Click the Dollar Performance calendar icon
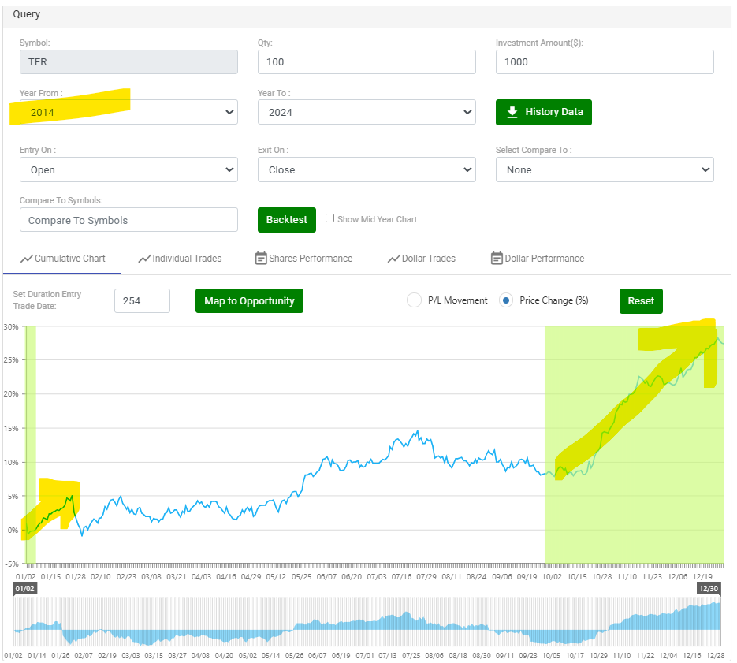 497,258
